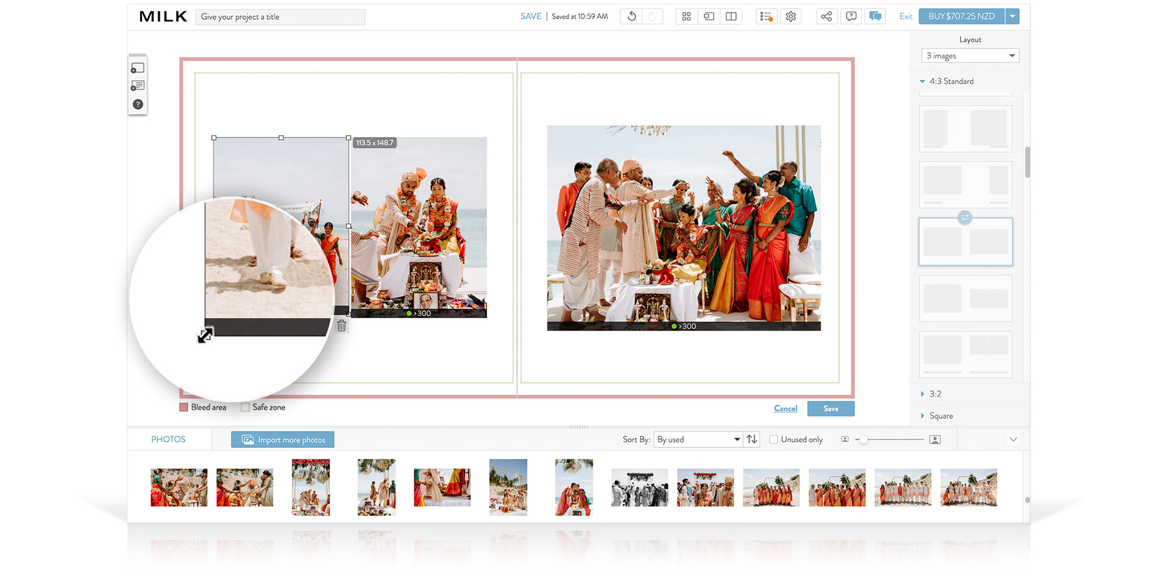Open the live chat bubbles icon
This screenshot has width=1158, height=585.
click(875, 16)
